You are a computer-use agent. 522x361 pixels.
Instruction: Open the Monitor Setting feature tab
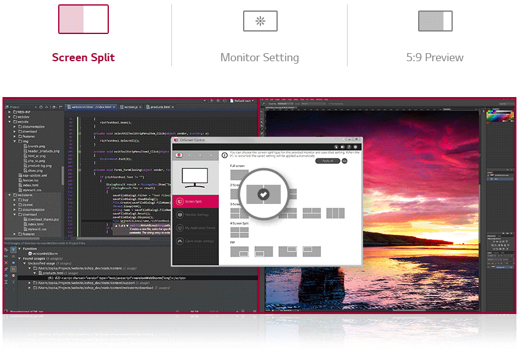[x=260, y=36]
